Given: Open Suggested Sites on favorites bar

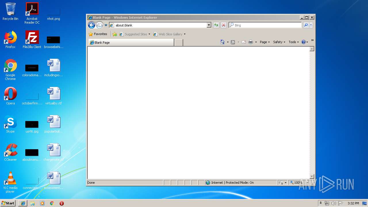Looking at the screenshot, I should point(135,34).
